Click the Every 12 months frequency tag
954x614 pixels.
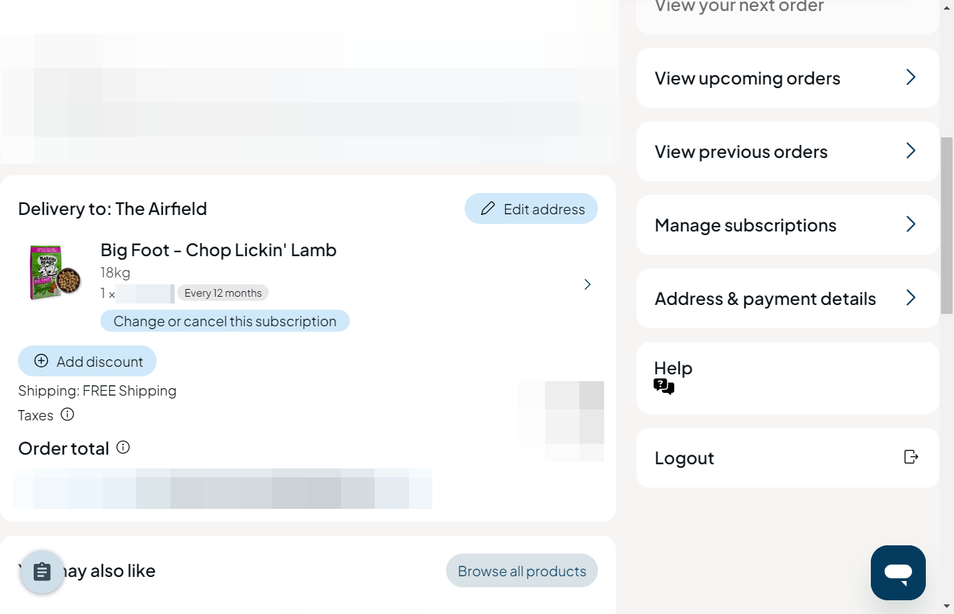pos(223,293)
